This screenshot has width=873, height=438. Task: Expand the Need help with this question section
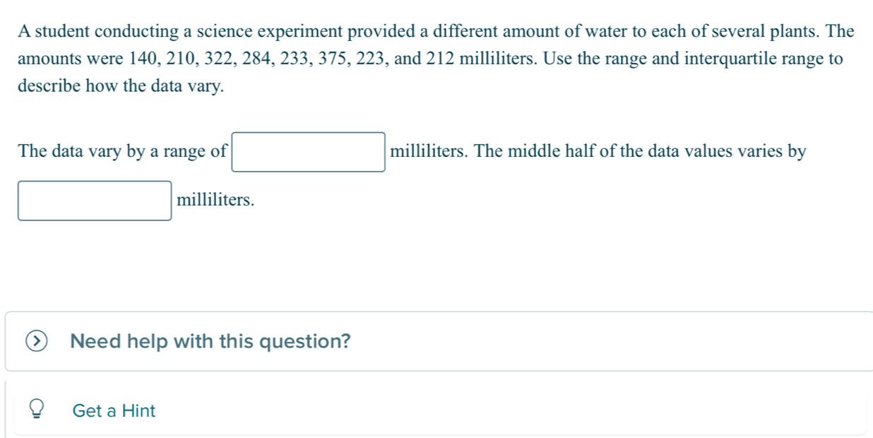click(x=210, y=342)
